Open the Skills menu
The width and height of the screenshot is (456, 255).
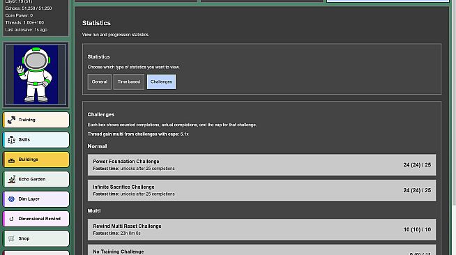click(x=36, y=140)
